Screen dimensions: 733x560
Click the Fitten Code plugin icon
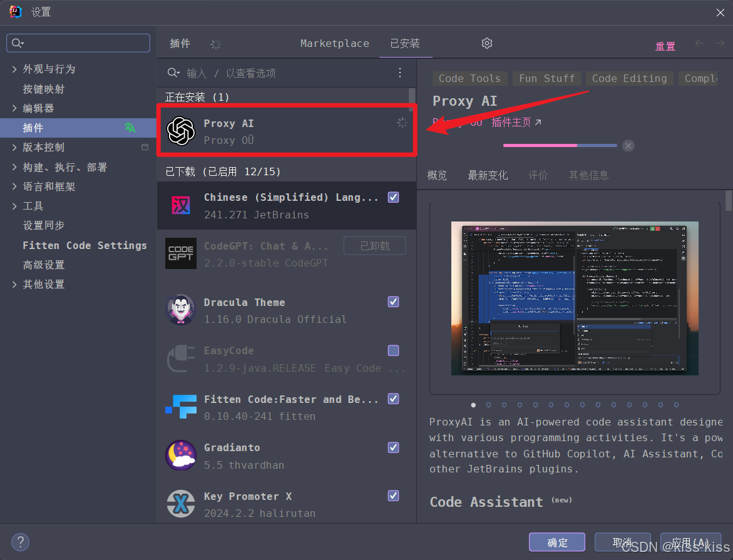tap(181, 407)
